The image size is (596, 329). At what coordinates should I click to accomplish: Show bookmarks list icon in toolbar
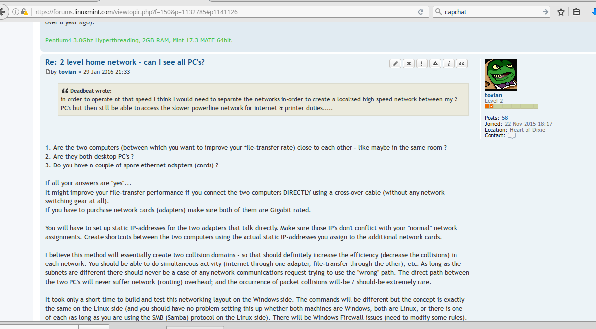576,12
